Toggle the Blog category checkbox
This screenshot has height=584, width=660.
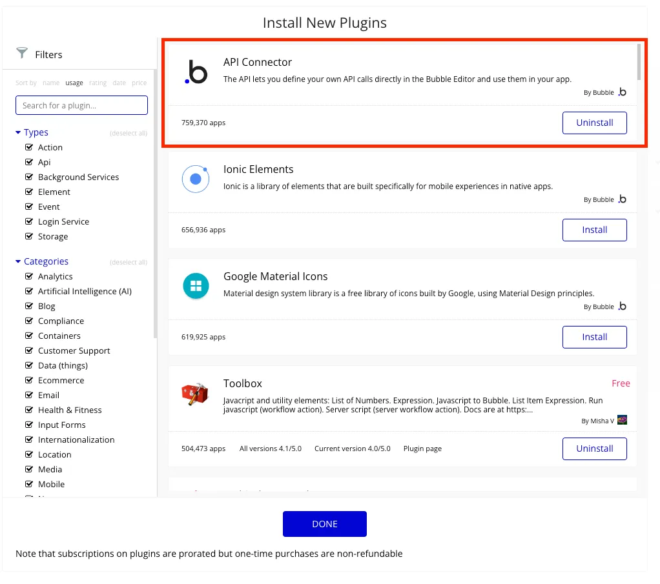coord(29,306)
